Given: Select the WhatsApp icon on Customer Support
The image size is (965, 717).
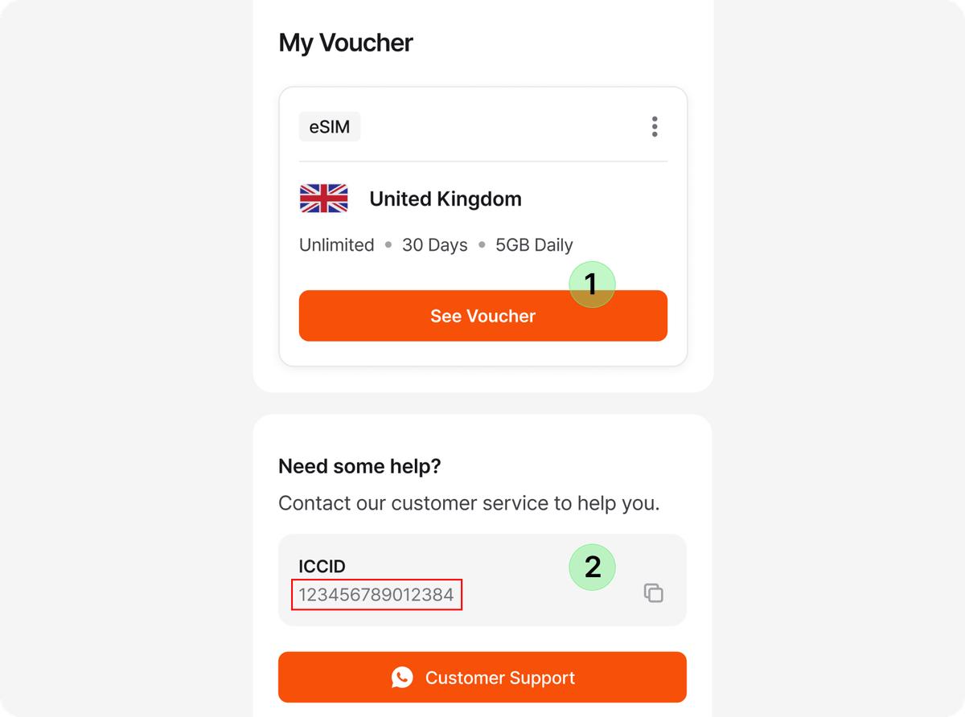Looking at the screenshot, I should tap(402, 677).
